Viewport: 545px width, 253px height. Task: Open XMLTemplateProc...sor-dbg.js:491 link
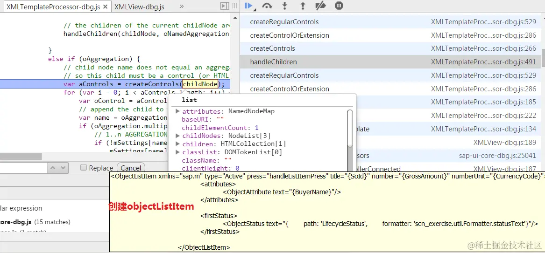[483, 62]
